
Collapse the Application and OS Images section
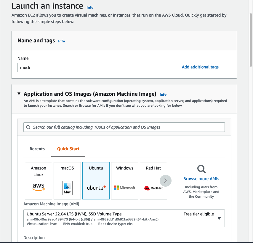click(19, 94)
